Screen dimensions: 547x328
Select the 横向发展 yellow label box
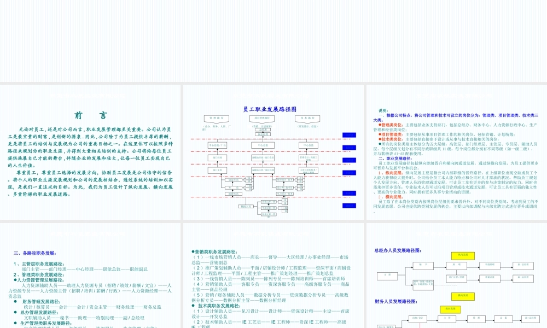[x=463, y=296]
